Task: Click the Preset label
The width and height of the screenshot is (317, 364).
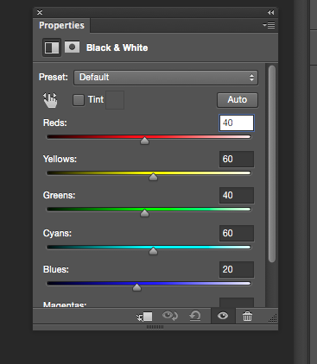Action: [54, 78]
